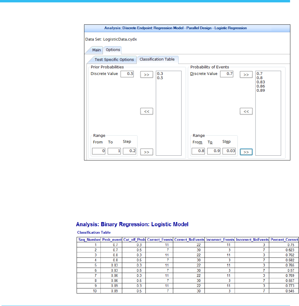Click the Incorrect_NoEvents column header
299x306 pixels.
pyautogui.click(x=252, y=240)
